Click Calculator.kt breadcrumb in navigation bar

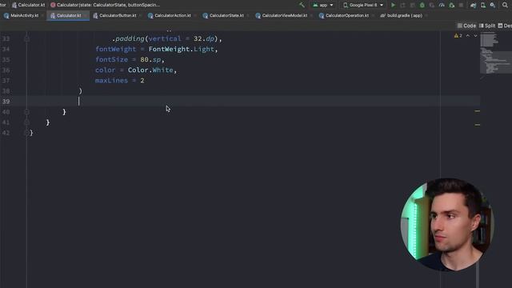point(29,5)
